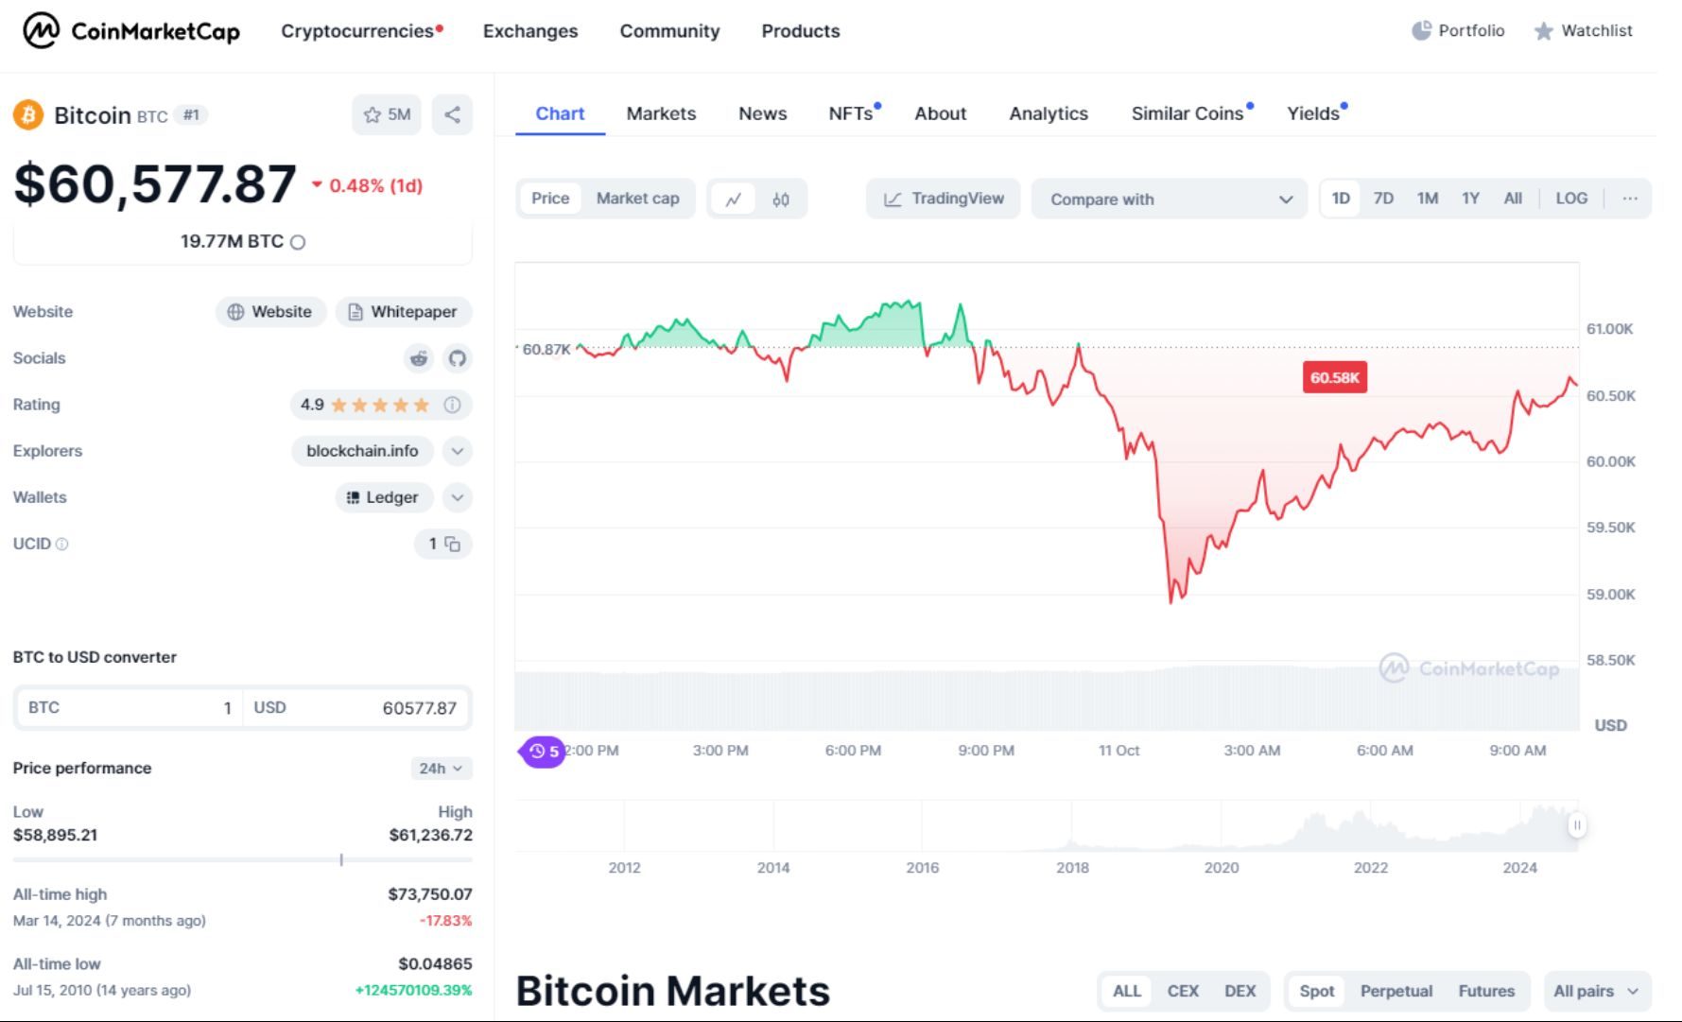Open chart options three-dots menu
Screen dimensions: 1682x1022
pyautogui.click(x=1630, y=199)
